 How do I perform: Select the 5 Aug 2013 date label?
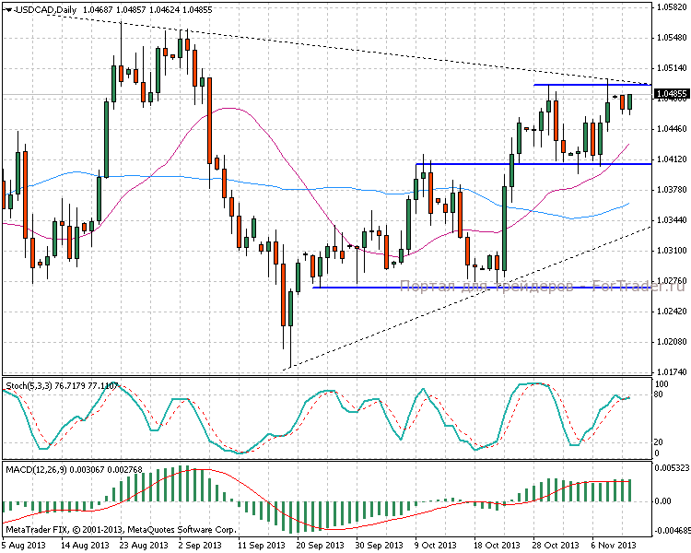[23, 545]
